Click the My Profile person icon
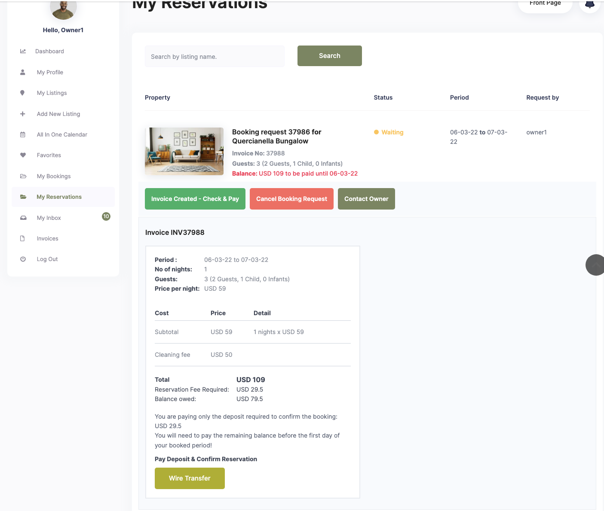This screenshot has height=511, width=604. point(23,72)
